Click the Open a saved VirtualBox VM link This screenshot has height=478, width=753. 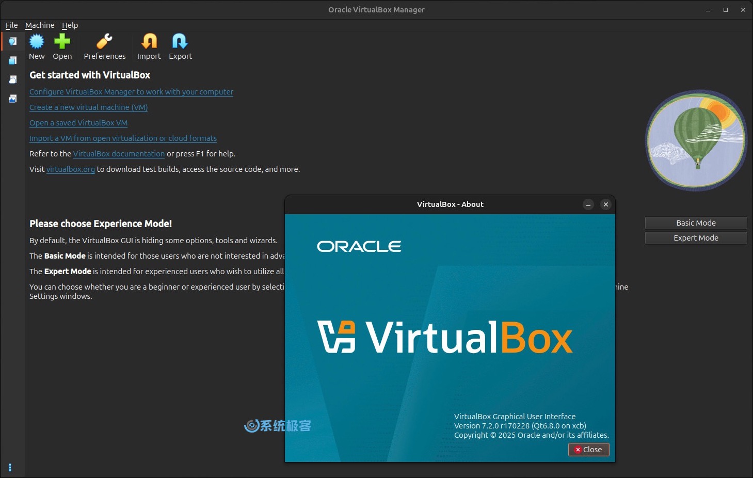(78, 123)
